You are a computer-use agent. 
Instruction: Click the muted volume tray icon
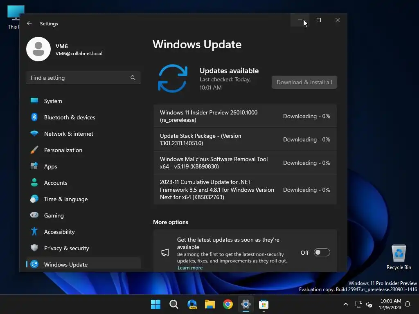[369, 304]
